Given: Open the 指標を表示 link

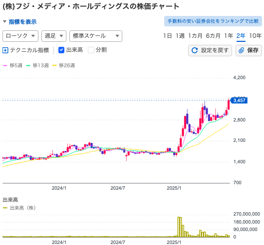Looking at the screenshot, I should click(x=22, y=22).
